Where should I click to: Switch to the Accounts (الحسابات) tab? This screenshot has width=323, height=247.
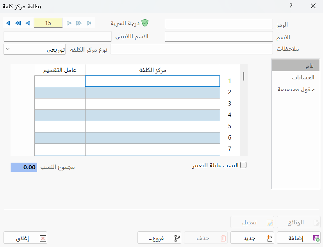pos(296,77)
